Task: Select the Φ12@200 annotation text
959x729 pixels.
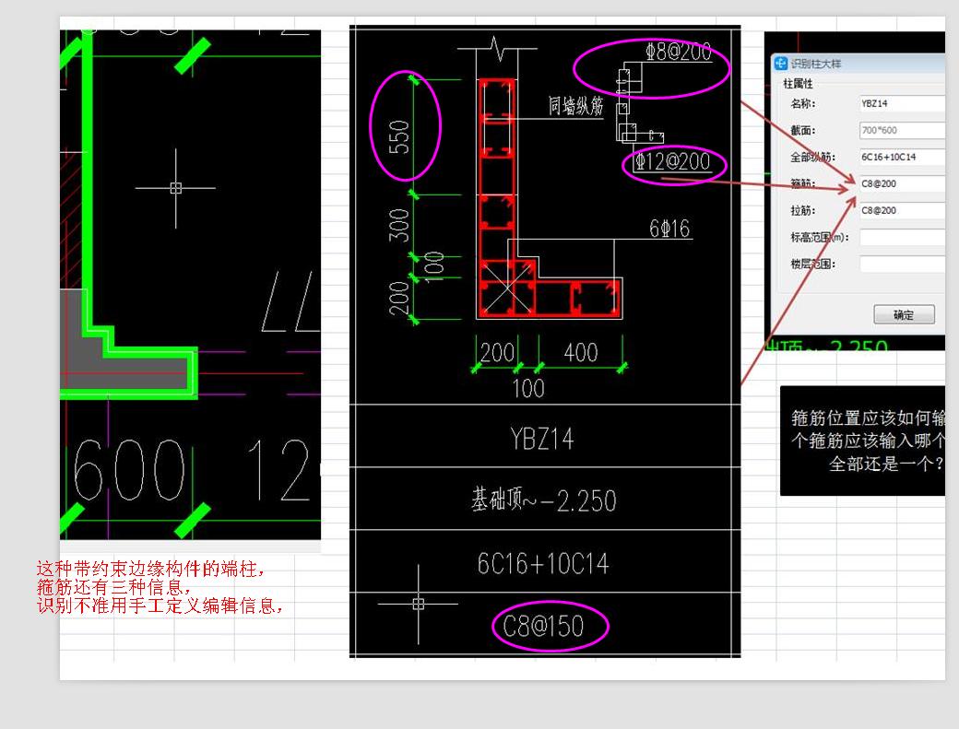Action: pos(672,162)
